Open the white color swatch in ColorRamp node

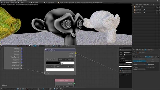click(60, 70)
